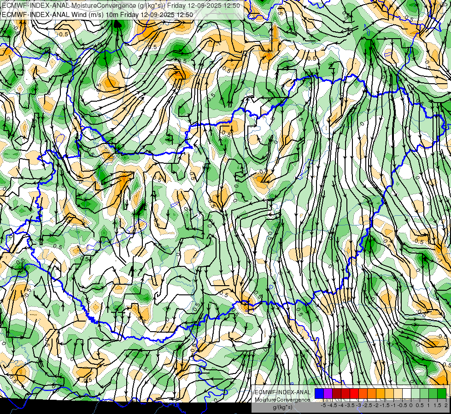This screenshot has height=414, width=451.
Task: Click the 0 tick label on the legend scale
Action: 411,405
